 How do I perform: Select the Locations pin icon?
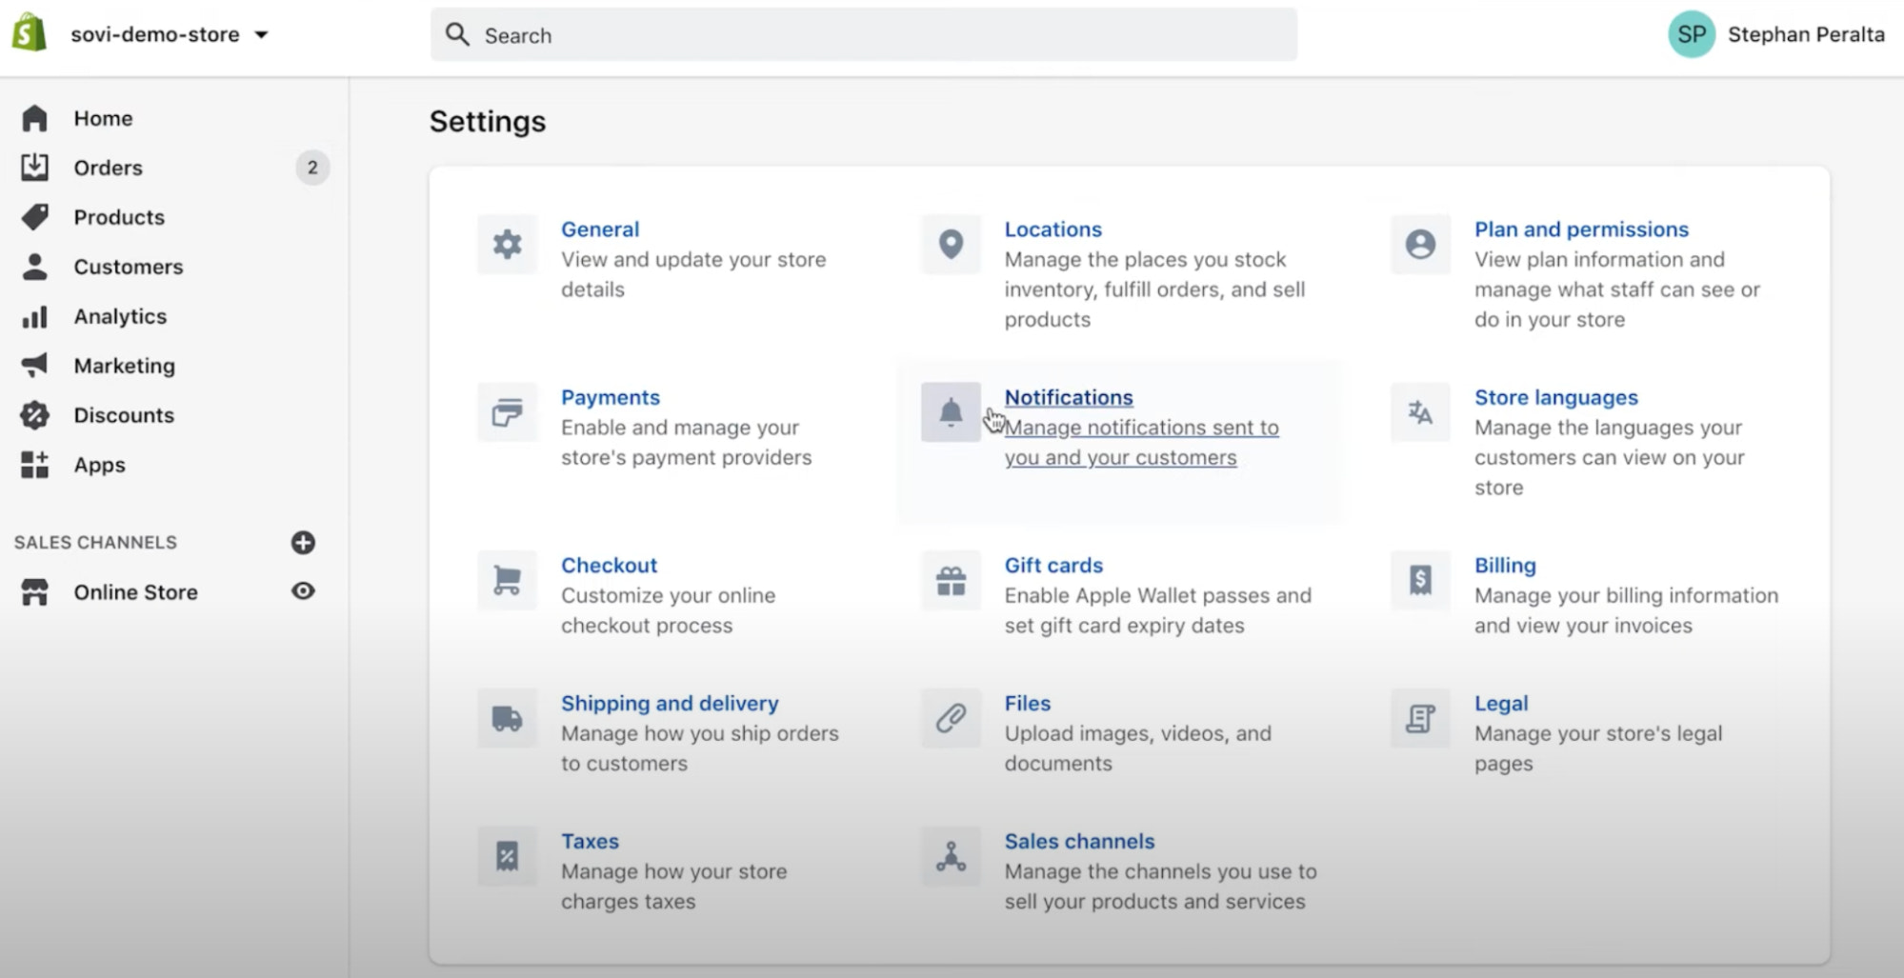point(950,245)
